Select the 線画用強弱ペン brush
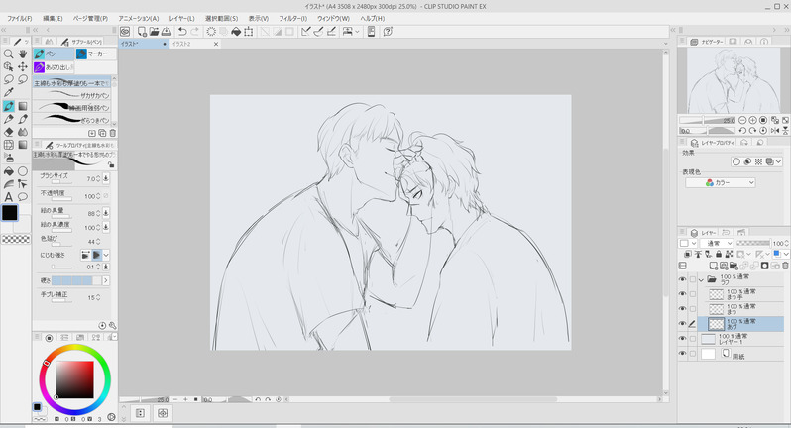791x428 pixels. click(72, 107)
